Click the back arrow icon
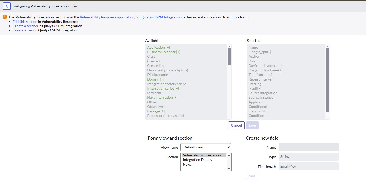The width and height of the screenshot is (366, 180). click(x=7, y=6)
